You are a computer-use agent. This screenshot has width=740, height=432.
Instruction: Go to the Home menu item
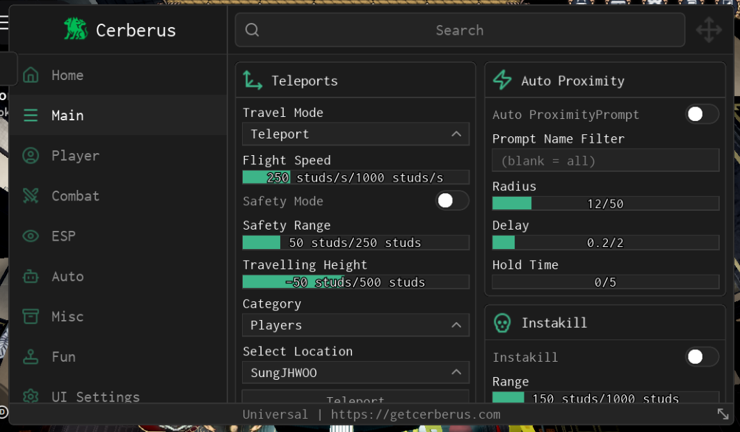(x=67, y=75)
